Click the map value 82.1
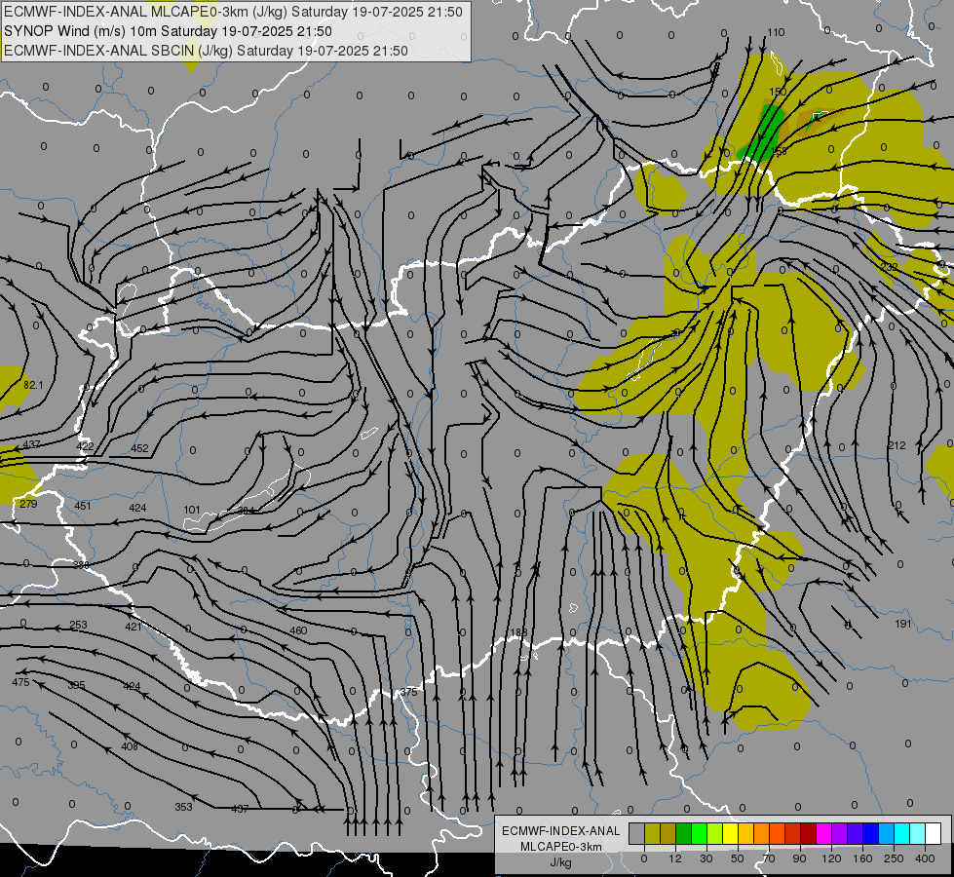The height and width of the screenshot is (877, 954). (33, 385)
